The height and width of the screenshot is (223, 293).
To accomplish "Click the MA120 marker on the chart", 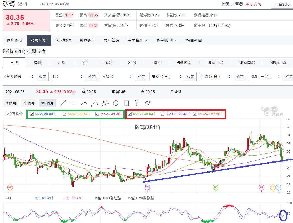I will [147, 187].
